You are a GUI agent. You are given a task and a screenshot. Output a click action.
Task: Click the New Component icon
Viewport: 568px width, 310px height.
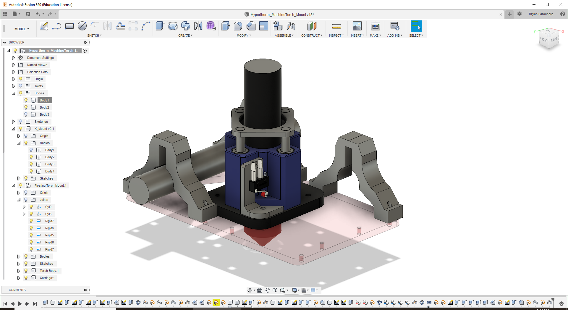pos(278,26)
